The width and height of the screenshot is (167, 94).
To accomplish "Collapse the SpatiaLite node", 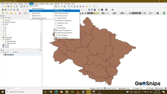I will (1, 39).
